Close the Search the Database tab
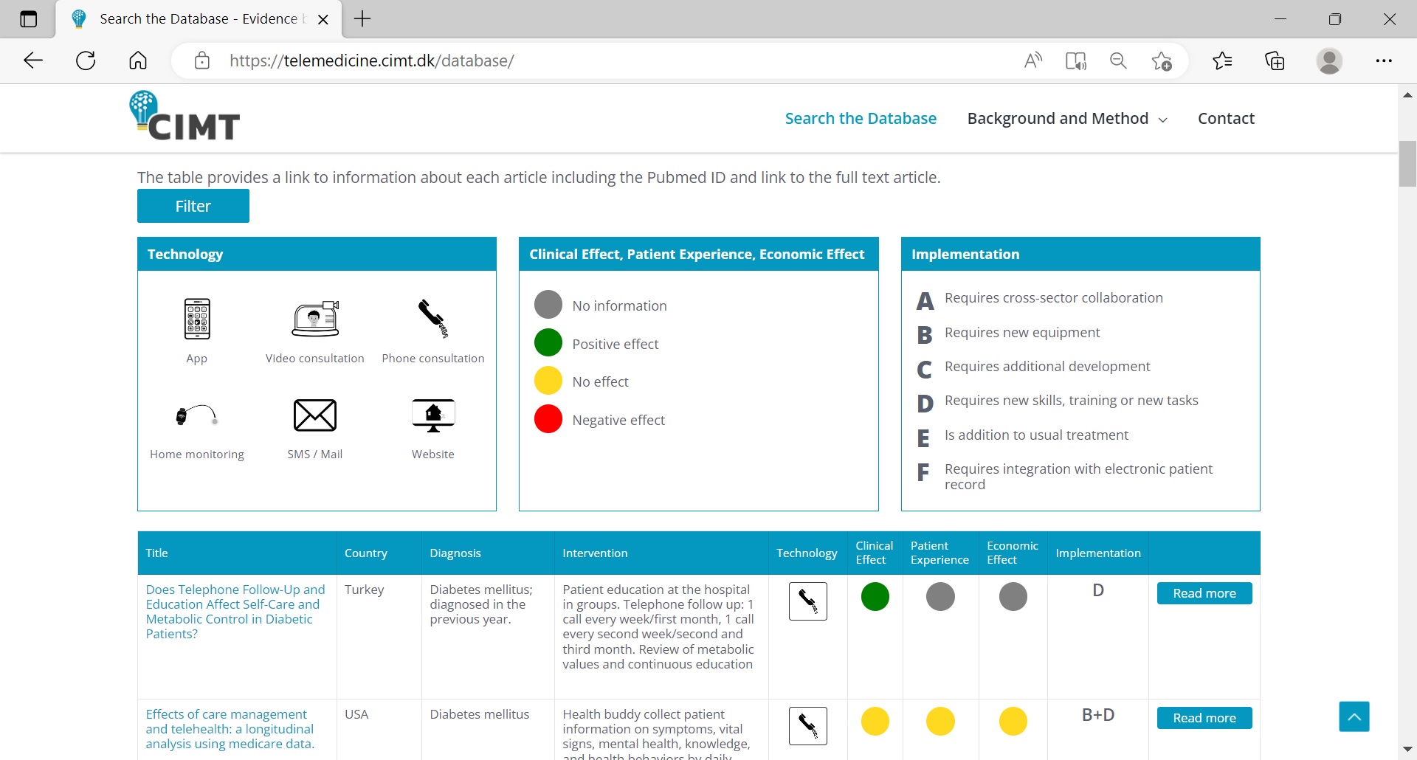 323,19
